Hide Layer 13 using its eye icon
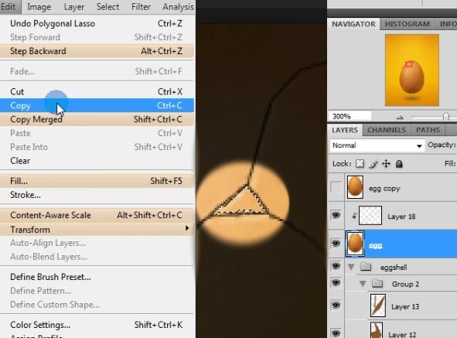 [336, 305]
